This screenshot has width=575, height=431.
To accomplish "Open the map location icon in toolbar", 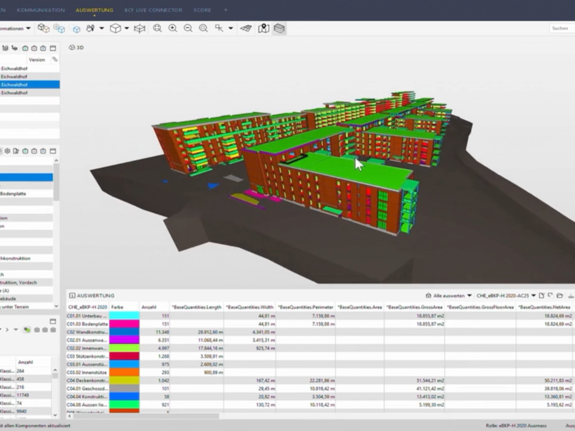I will (x=264, y=28).
